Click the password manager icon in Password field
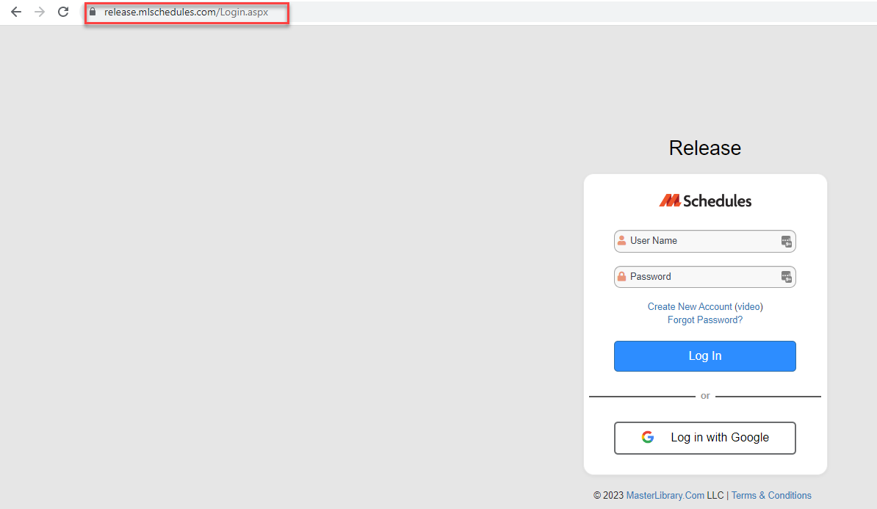The height and width of the screenshot is (509, 877). click(786, 277)
